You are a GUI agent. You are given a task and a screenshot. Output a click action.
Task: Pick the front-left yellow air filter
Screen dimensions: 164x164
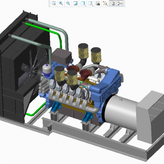(x=59, y=75)
